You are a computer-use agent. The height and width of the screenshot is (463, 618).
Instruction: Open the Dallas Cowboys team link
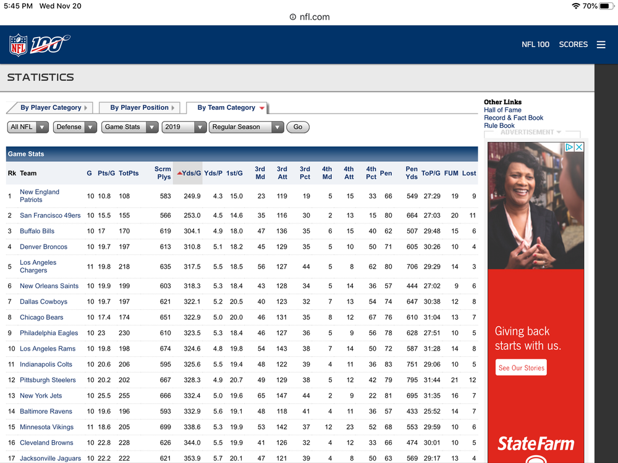[43, 302]
